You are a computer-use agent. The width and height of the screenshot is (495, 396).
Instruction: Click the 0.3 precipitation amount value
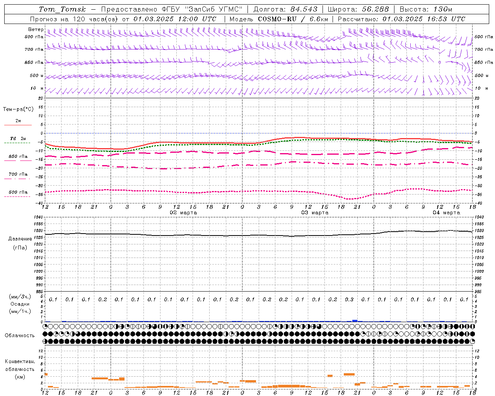pyautogui.click(x=349, y=299)
